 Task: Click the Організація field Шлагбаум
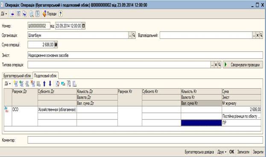click(x=78, y=36)
